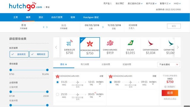Click the plane icon for the 08:00 return flight

coord(131,82)
